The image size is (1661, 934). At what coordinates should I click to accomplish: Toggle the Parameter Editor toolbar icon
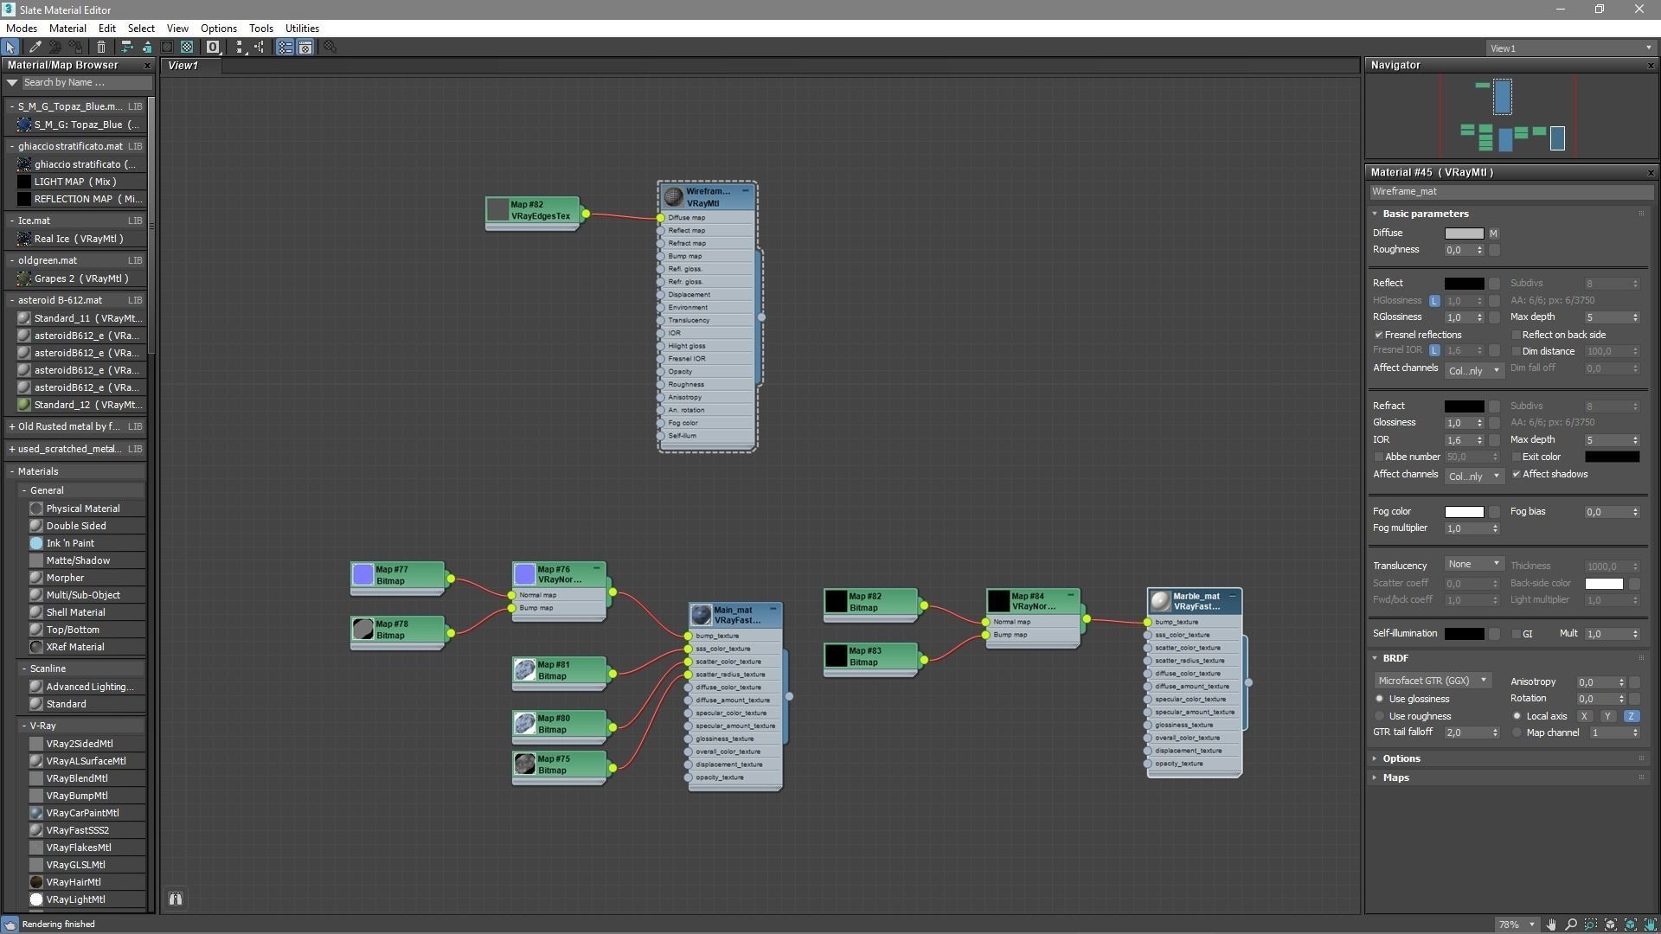(x=305, y=48)
